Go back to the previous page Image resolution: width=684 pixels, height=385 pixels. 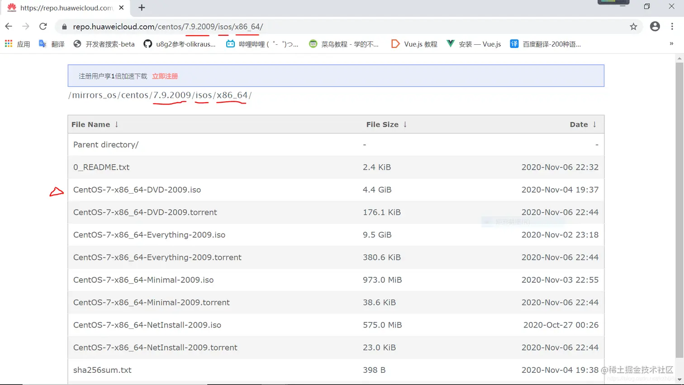(x=9, y=26)
